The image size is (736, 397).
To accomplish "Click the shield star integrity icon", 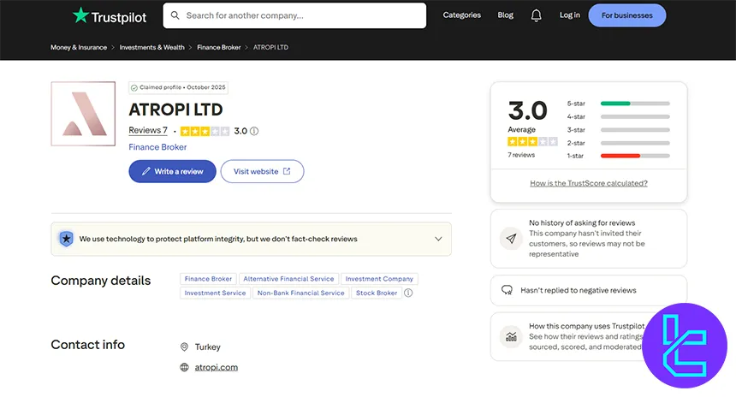I will pos(66,239).
